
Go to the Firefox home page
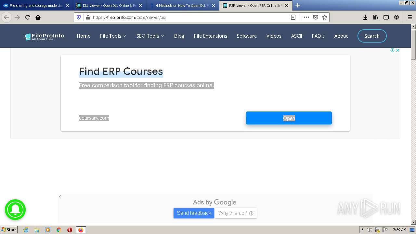click(38, 17)
